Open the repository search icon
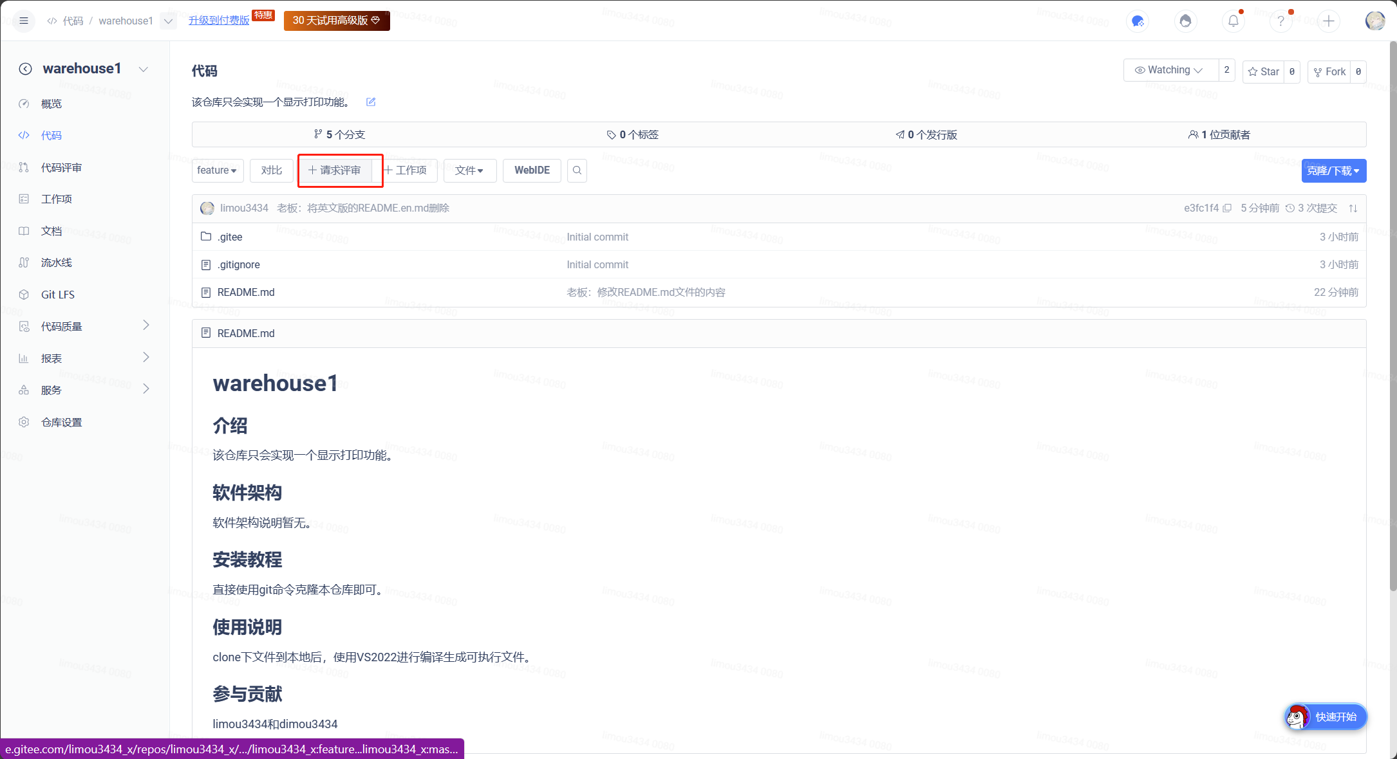The image size is (1397, 759). [577, 170]
